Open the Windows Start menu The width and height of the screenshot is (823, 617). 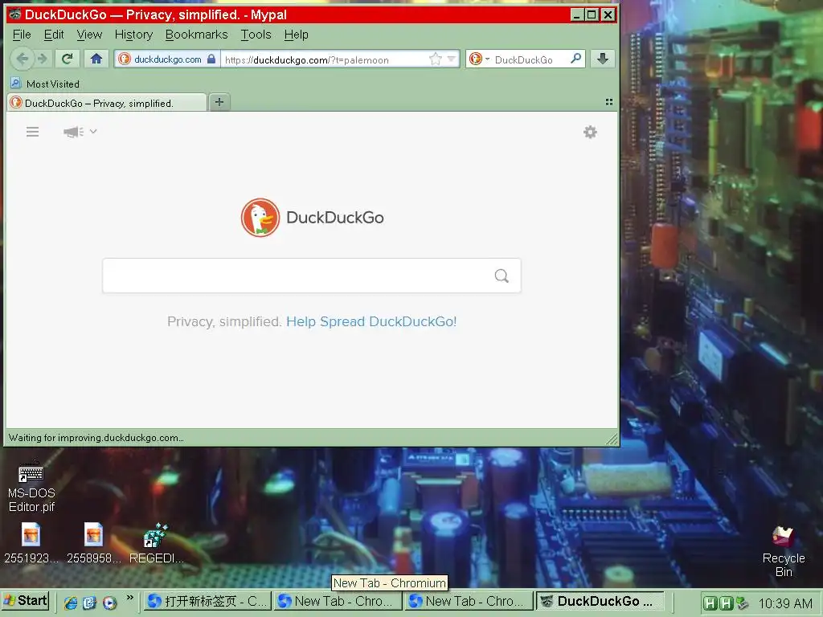point(25,601)
